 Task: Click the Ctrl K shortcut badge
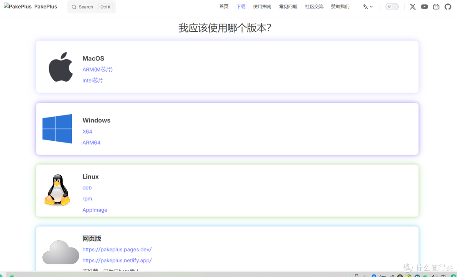[105, 7]
